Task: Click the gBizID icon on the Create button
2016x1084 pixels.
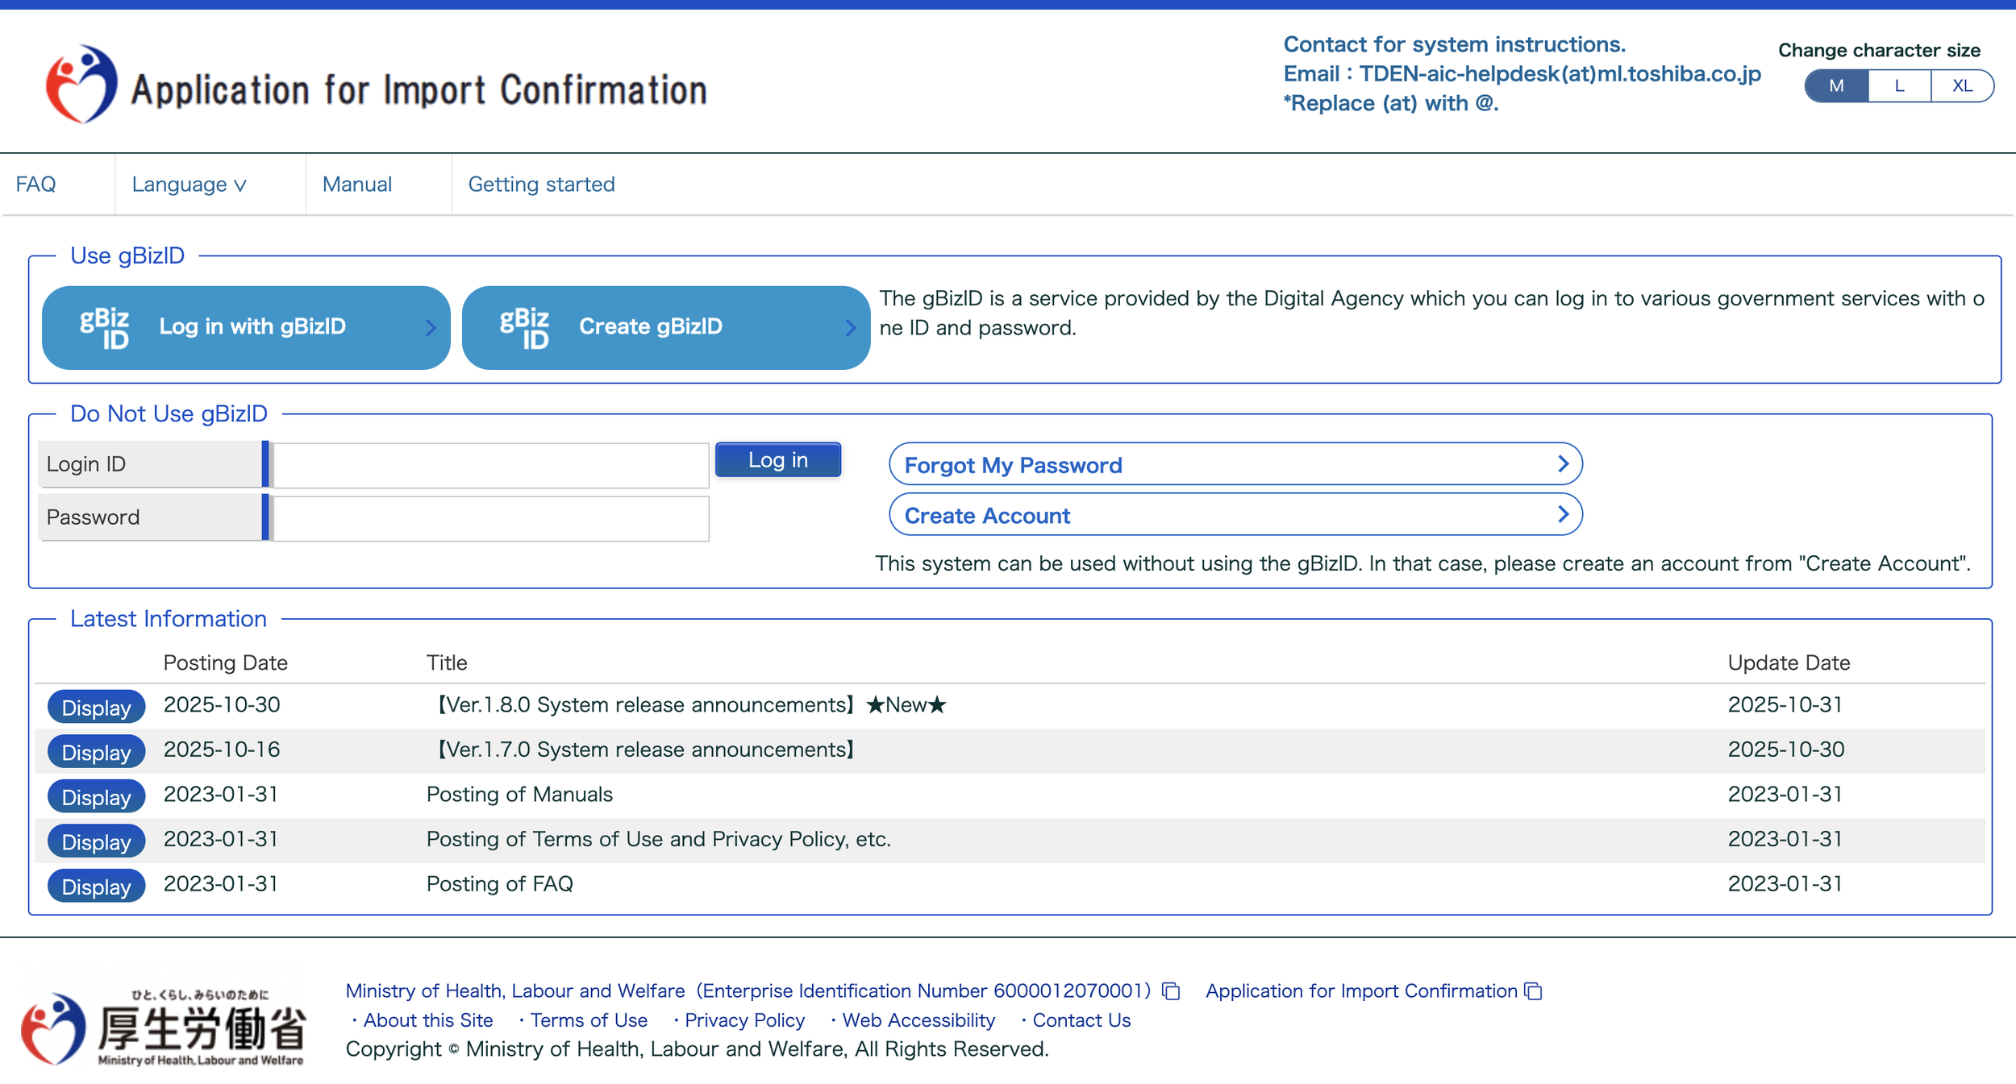Action: coord(524,328)
